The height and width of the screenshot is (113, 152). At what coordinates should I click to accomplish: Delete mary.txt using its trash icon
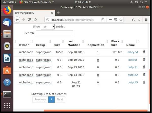tap(144, 52)
